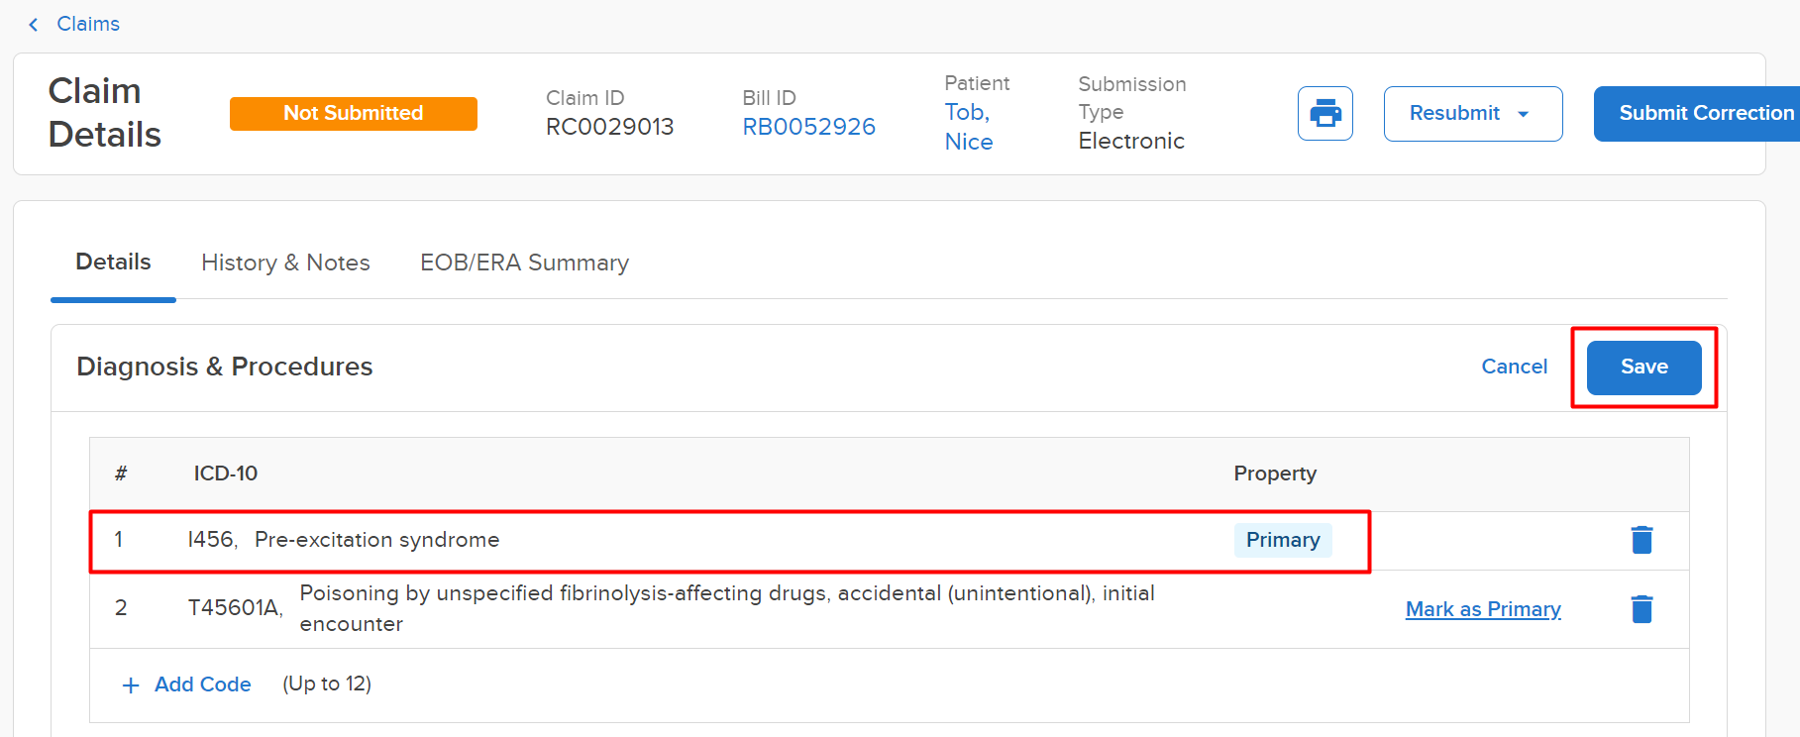Viewport: 1800px width, 737px height.
Task: Click the Not Submitted status badge
Action: pyautogui.click(x=353, y=113)
